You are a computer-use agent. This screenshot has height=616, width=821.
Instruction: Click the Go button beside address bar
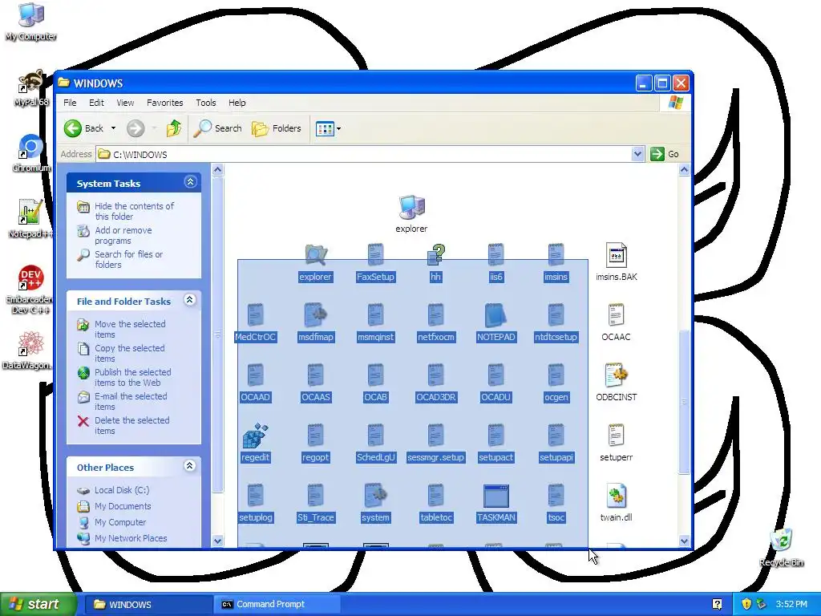(665, 154)
